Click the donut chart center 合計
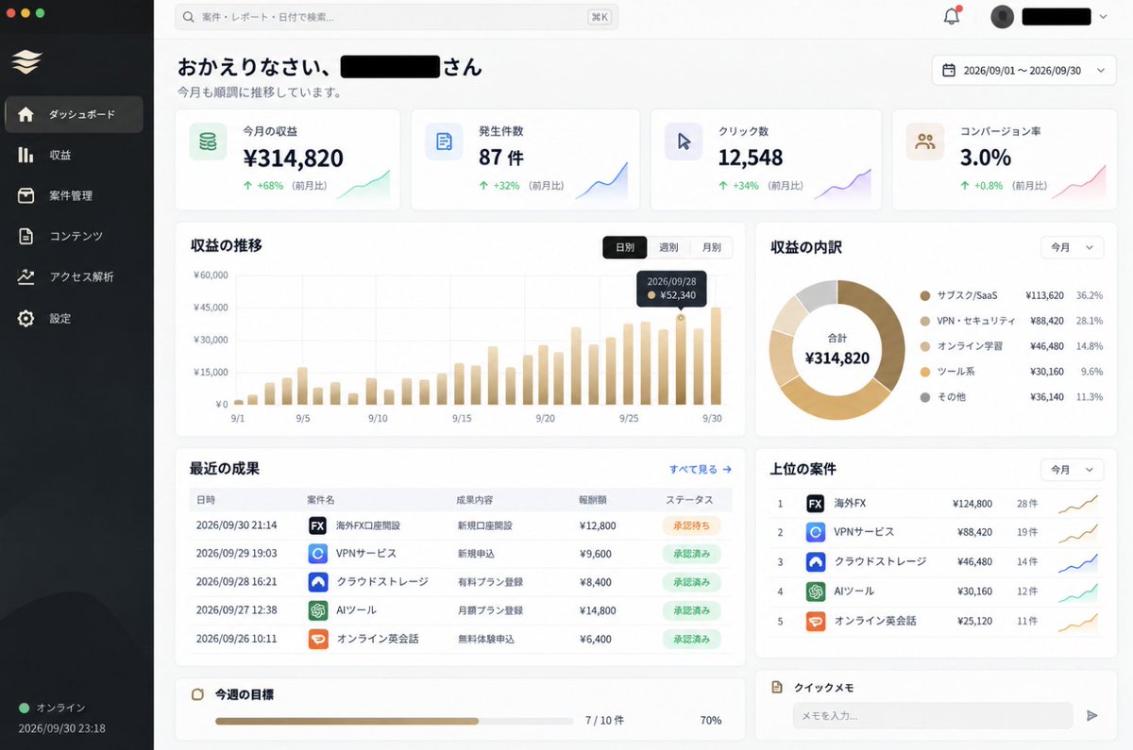 (x=837, y=350)
